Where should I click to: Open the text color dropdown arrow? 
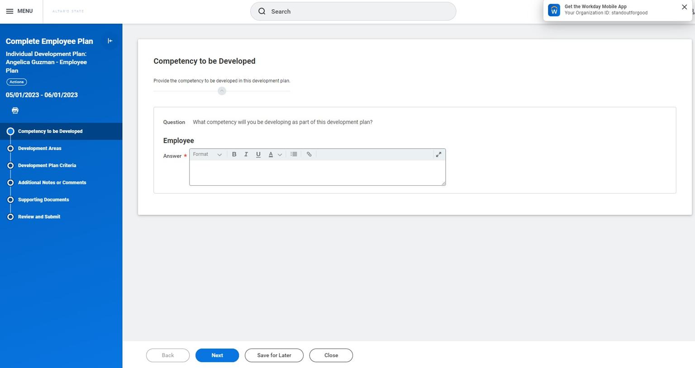(280, 155)
